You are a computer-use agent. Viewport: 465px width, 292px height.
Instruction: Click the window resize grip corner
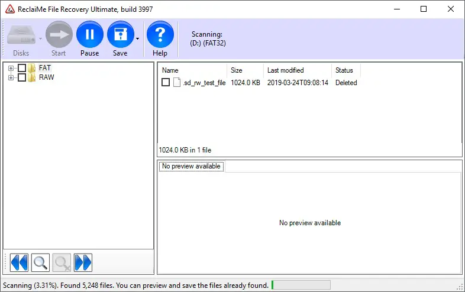460,287
